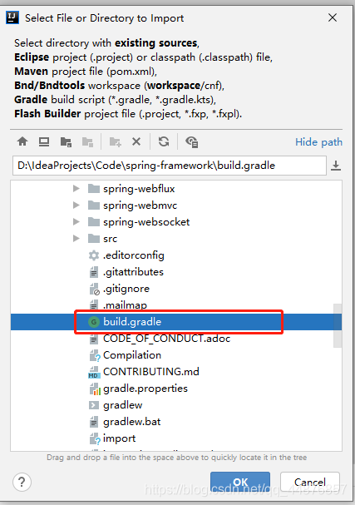This screenshot has width=355, height=505.
Task: Click the Hide path link
Action: click(x=318, y=142)
